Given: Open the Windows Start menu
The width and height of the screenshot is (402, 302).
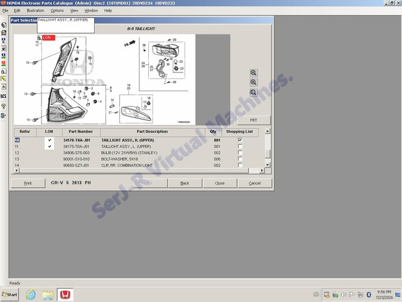Looking at the screenshot, I should point(9,294).
